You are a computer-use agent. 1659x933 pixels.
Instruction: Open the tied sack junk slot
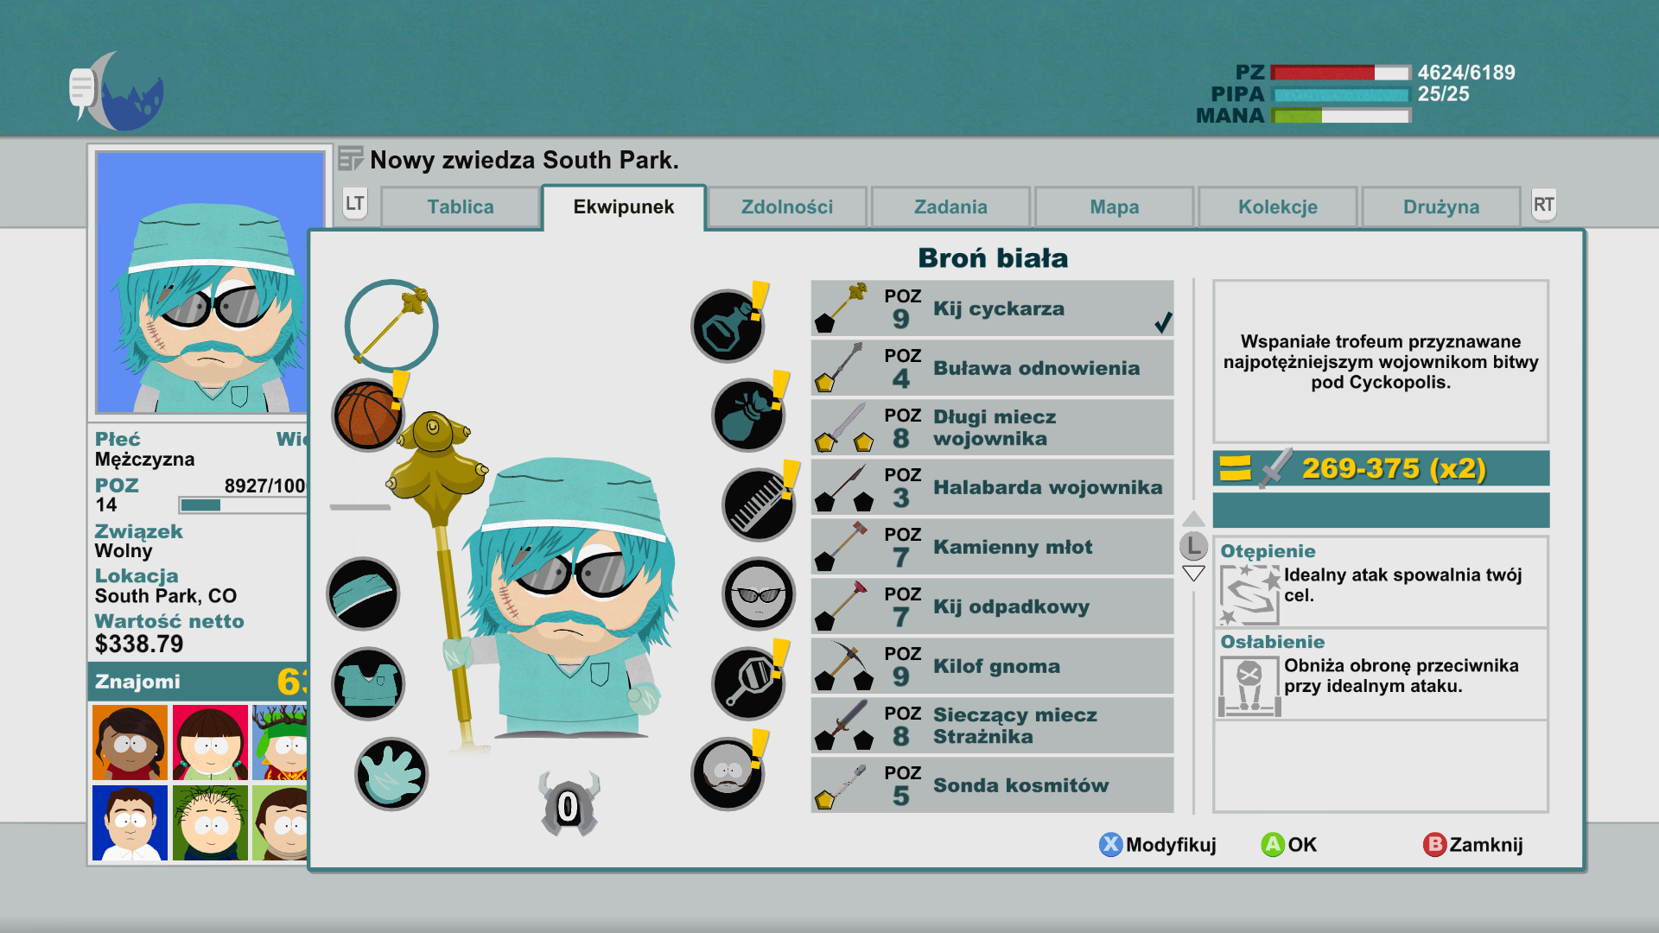click(x=748, y=416)
